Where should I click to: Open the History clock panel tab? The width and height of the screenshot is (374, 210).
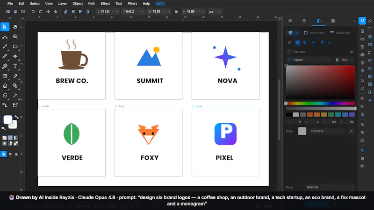click(x=304, y=21)
